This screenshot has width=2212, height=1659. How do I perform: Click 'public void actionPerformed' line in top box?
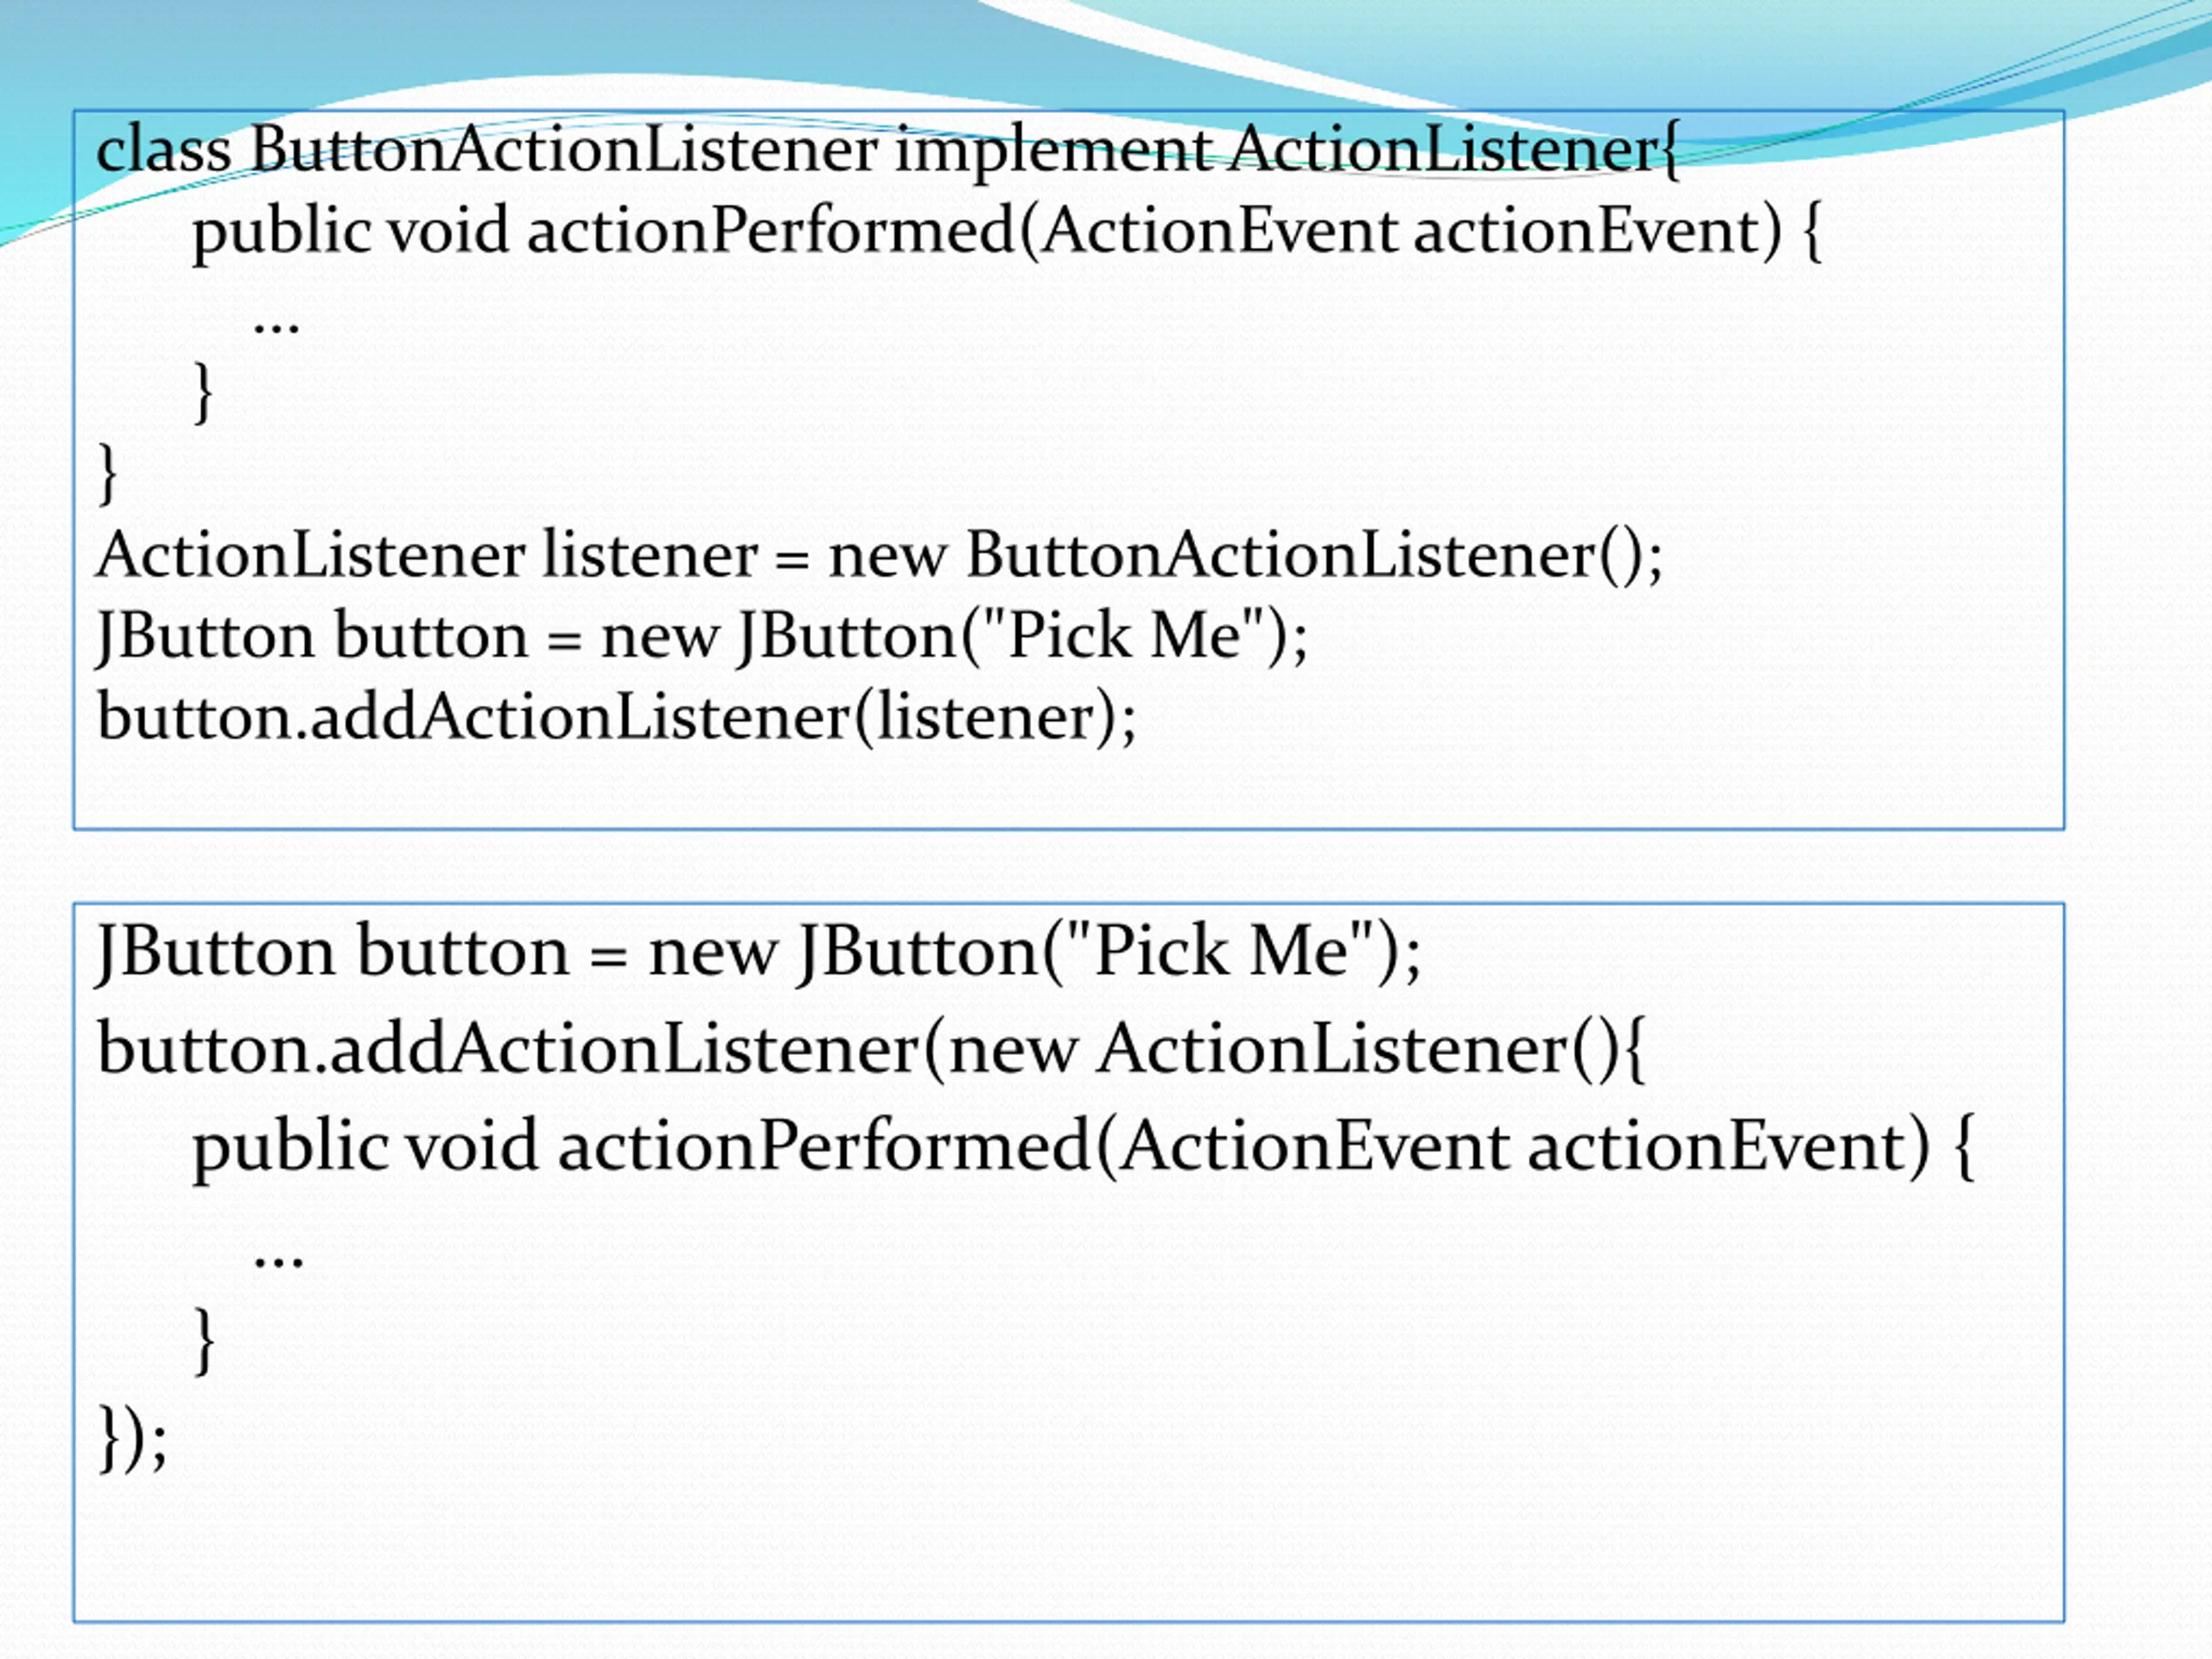(x=1007, y=232)
